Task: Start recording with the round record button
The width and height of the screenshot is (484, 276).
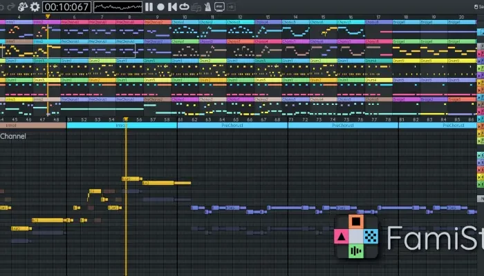Action: coord(160,7)
